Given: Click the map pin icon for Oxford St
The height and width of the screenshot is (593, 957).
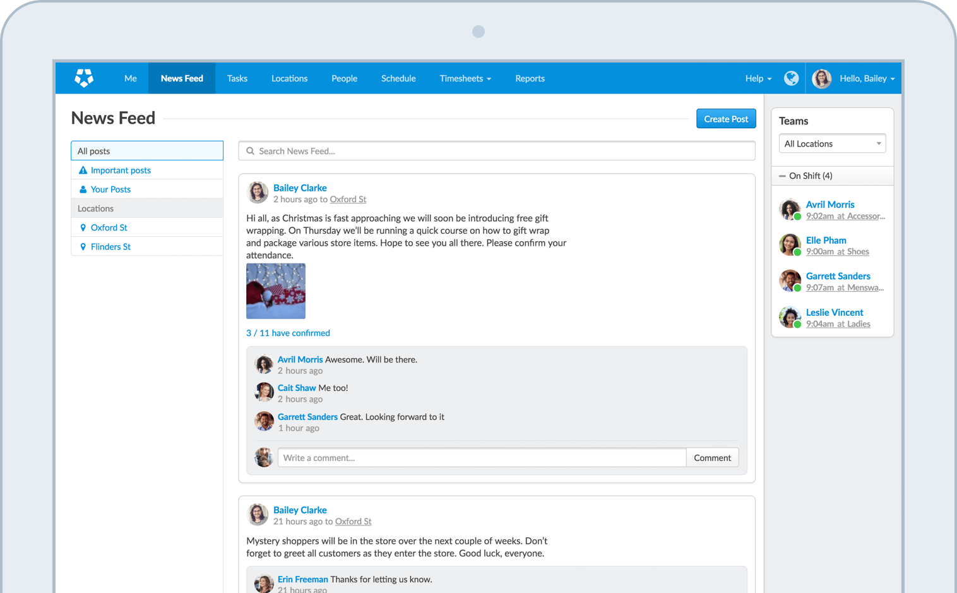Looking at the screenshot, I should tap(83, 228).
